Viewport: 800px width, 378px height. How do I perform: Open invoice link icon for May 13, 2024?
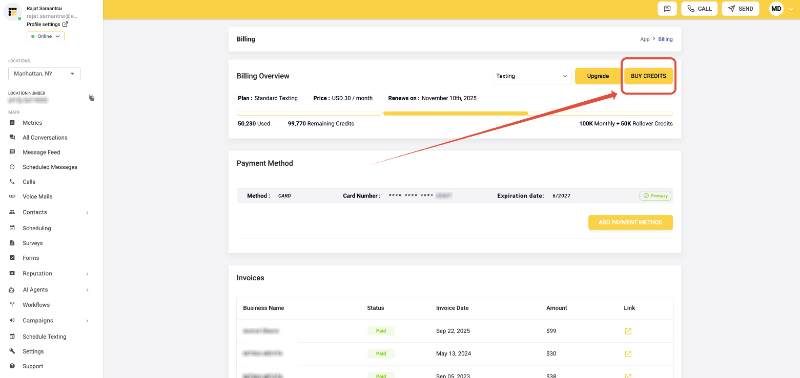point(628,354)
